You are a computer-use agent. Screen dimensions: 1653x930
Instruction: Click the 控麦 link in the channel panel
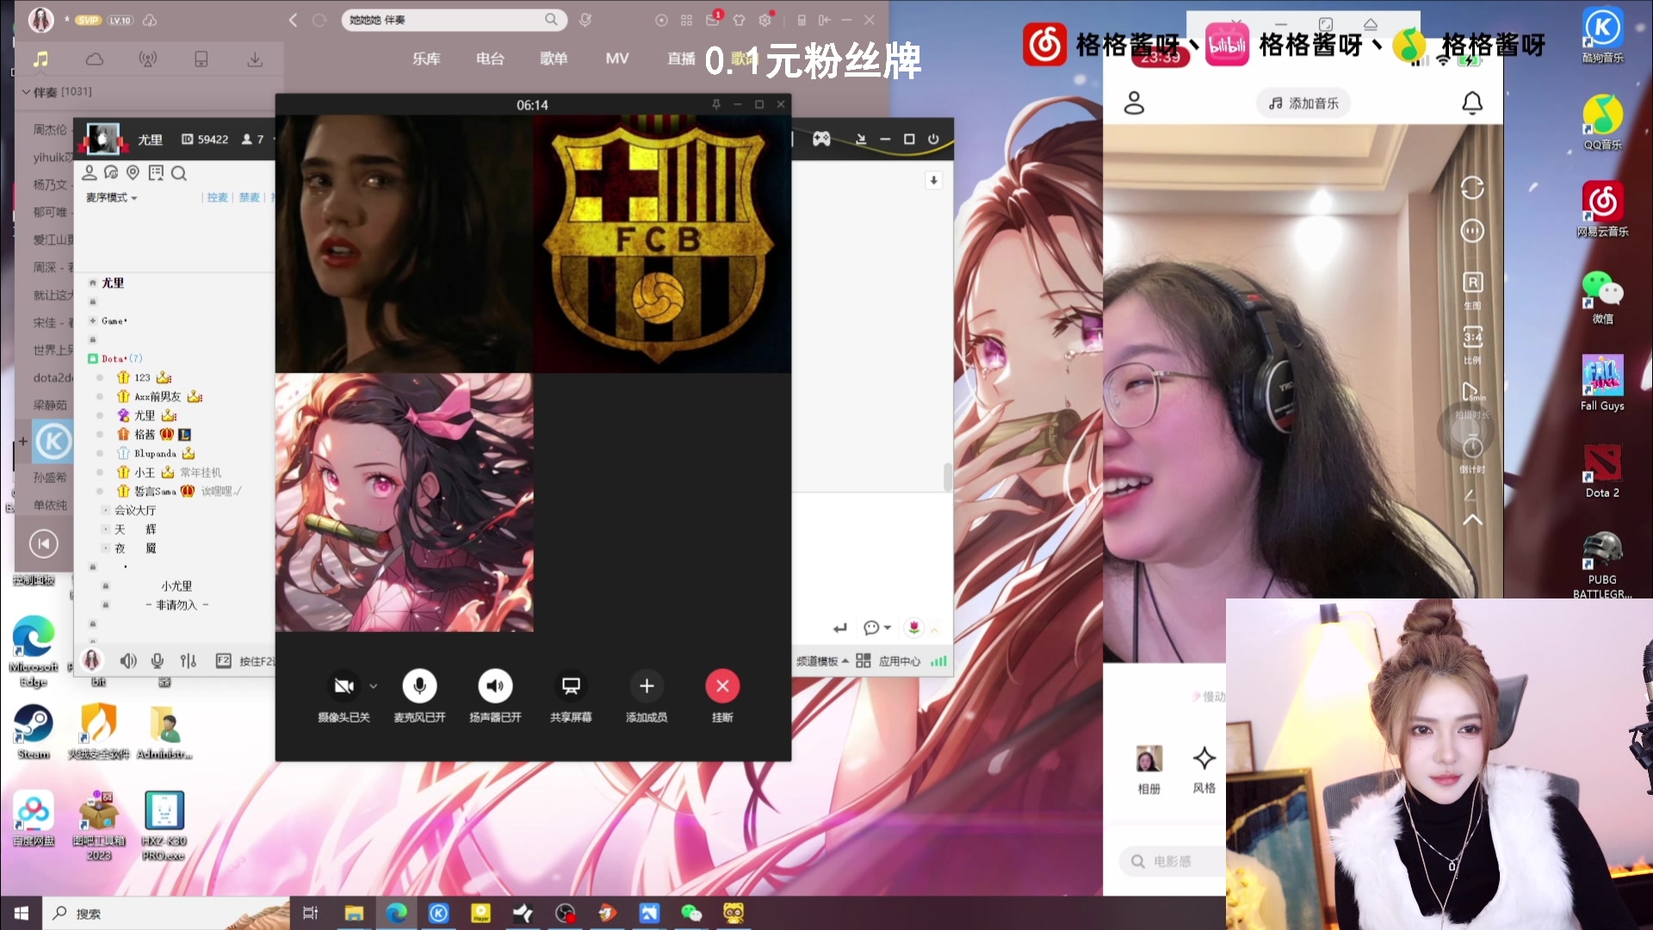[218, 197]
